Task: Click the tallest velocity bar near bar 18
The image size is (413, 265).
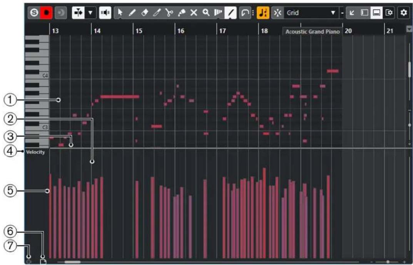Action: pyautogui.click(x=264, y=213)
